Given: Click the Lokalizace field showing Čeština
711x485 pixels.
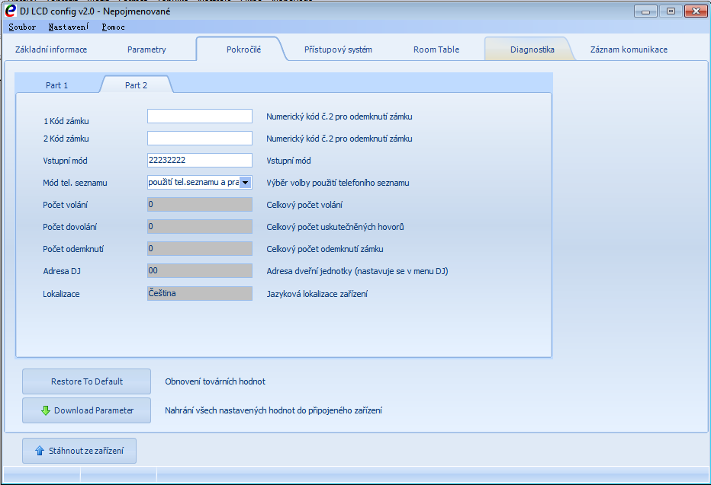Looking at the screenshot, I should point(200,293).
